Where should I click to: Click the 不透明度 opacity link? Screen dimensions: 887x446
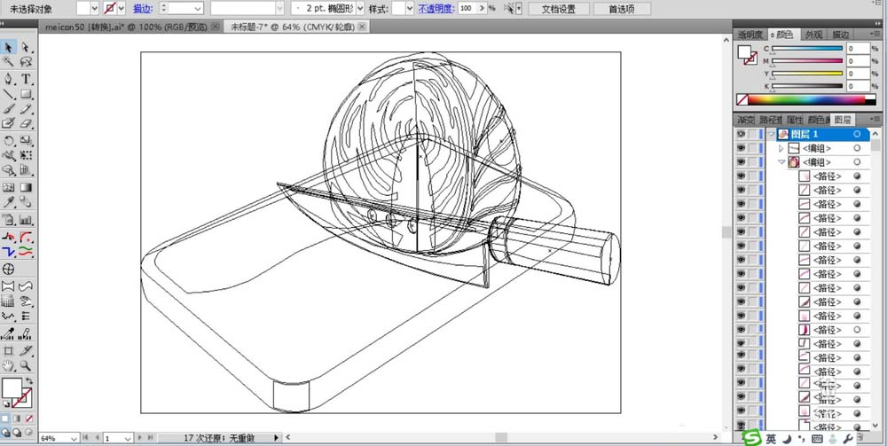436,9
